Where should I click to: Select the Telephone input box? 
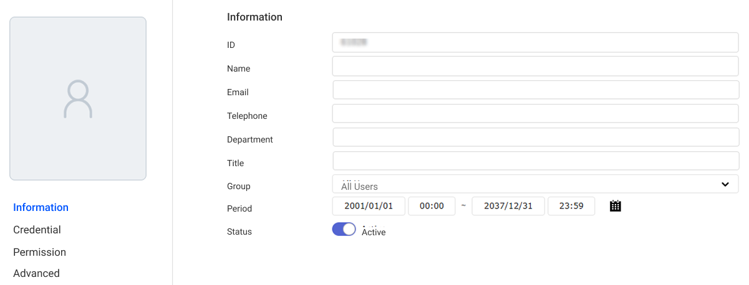tap(535, 113)
